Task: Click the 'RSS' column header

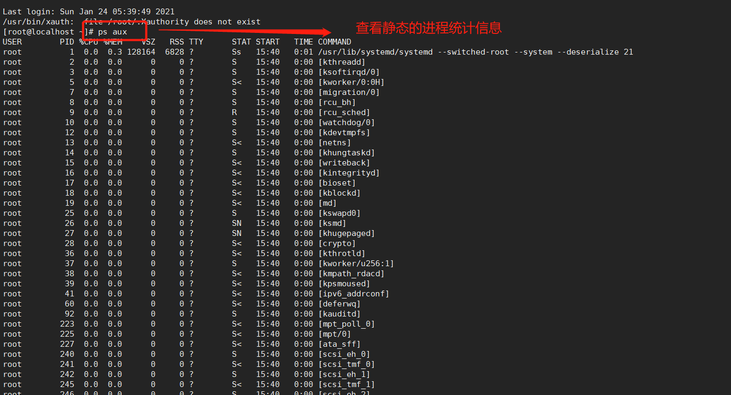Action: coord(177,42)
